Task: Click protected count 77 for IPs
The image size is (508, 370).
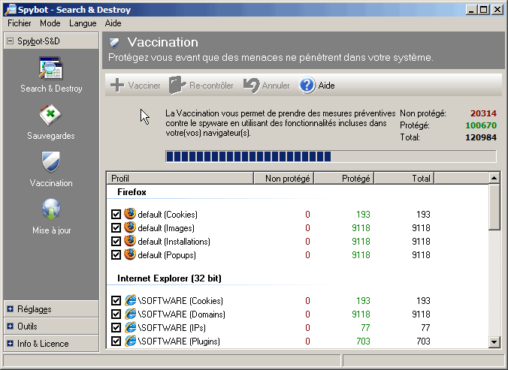Action: point(365,328)
